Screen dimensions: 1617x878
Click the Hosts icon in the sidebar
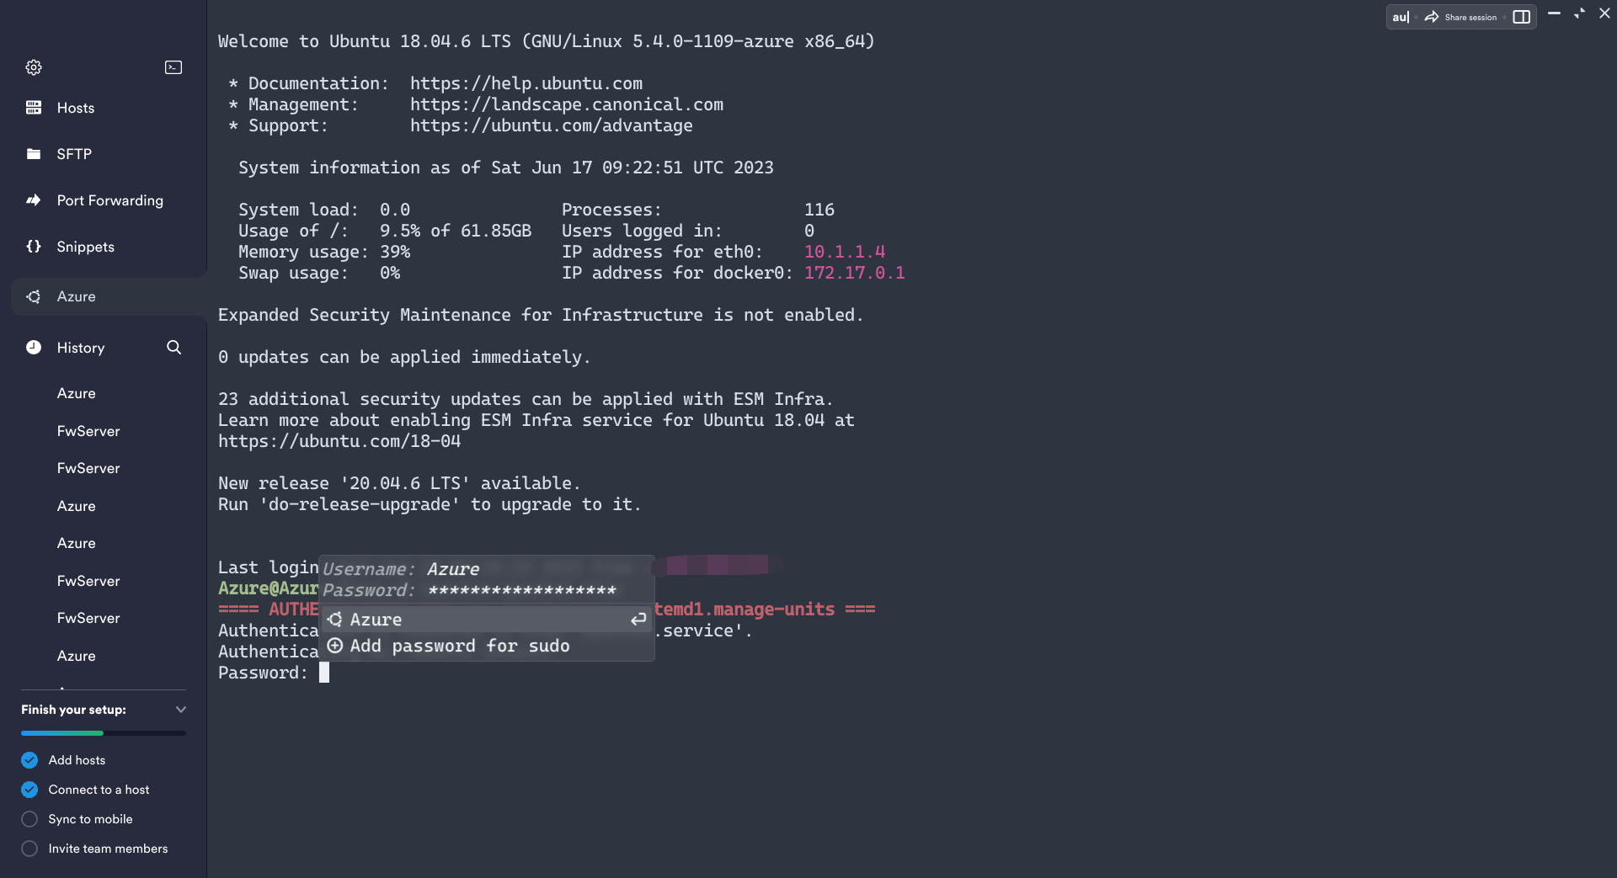tap(34, 108)
